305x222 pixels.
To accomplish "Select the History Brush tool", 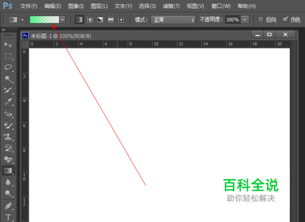I will (8, 148).
